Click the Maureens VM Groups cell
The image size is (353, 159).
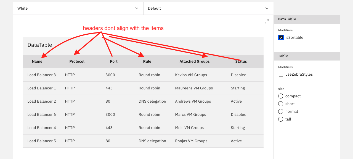[x=194, y=88]
